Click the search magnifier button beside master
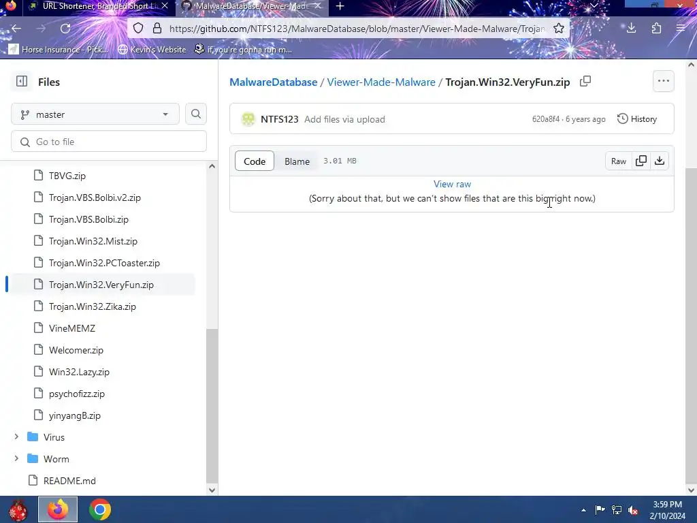Screen dimensions: 697x523 (195, 114)
